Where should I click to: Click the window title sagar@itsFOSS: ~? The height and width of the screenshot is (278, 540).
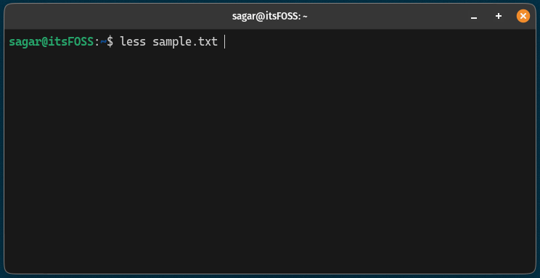[270, 17]
